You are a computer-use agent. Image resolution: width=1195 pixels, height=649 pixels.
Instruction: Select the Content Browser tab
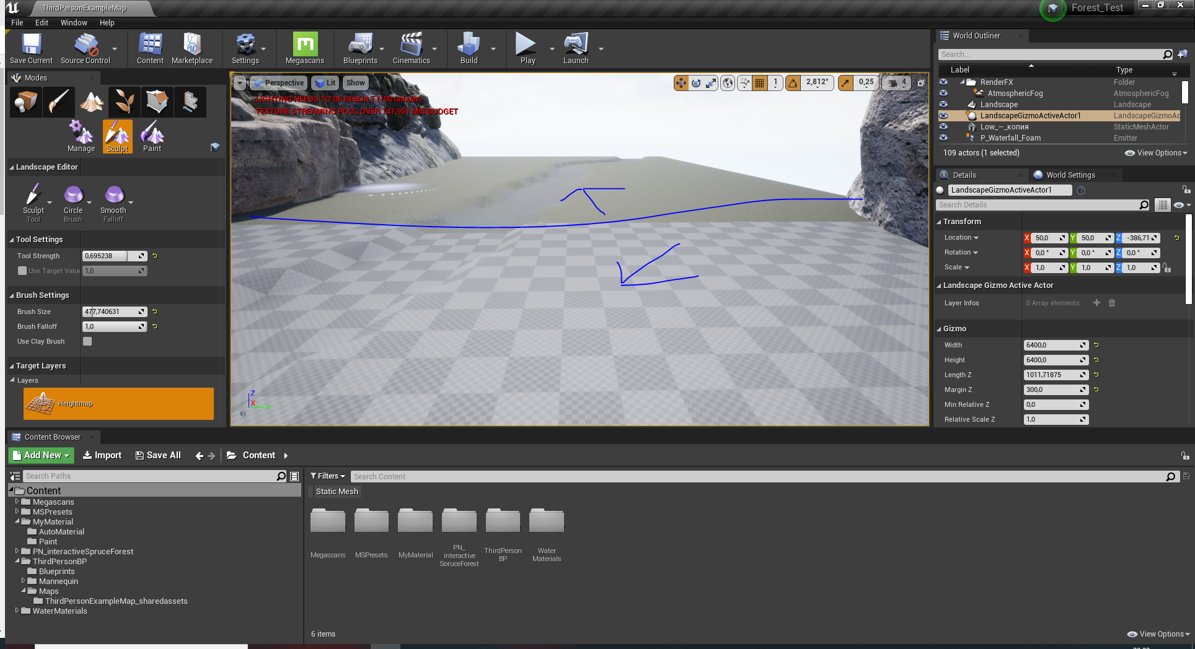pyautogui.click(x=52, y=437)
